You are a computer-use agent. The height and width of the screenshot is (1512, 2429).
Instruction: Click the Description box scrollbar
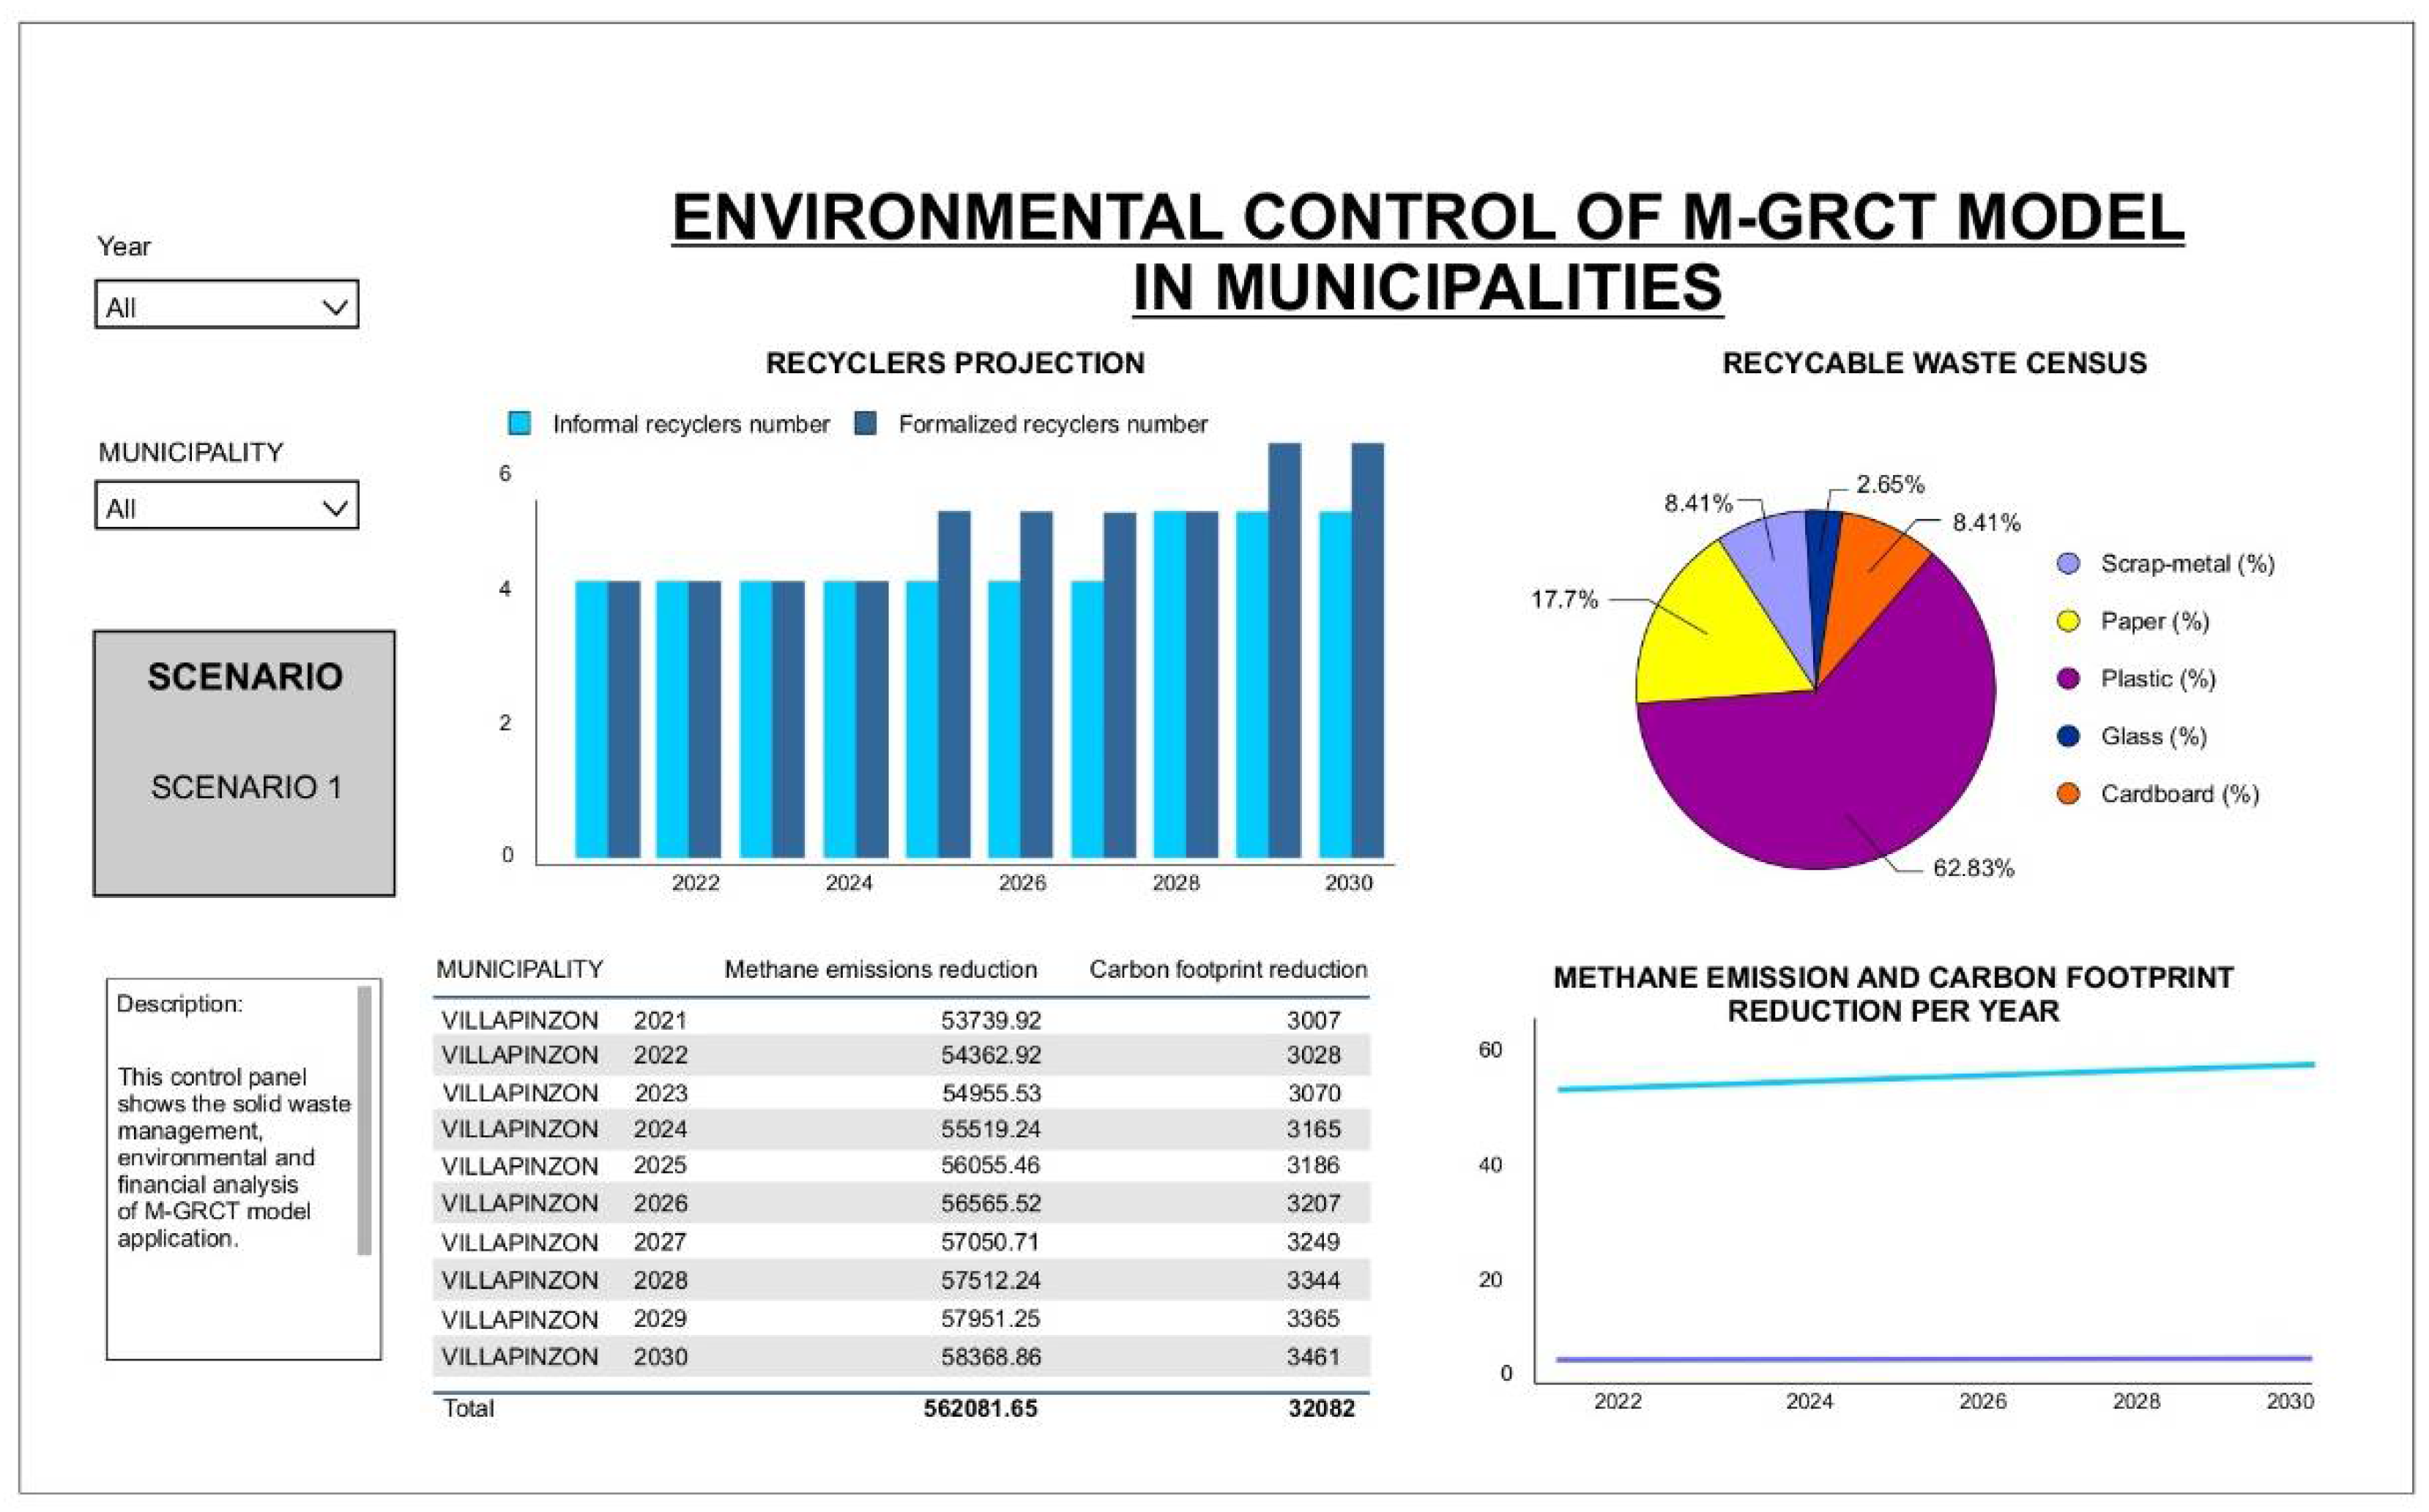[364, 1120]
